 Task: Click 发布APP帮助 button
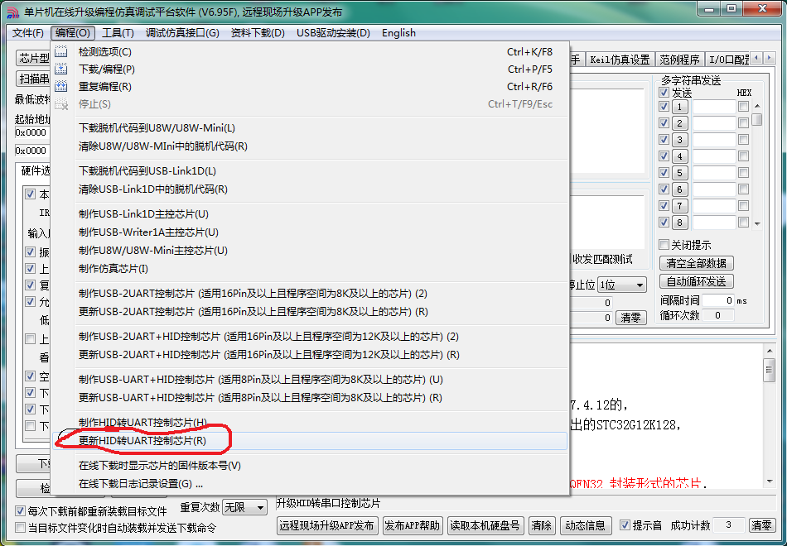413,525
